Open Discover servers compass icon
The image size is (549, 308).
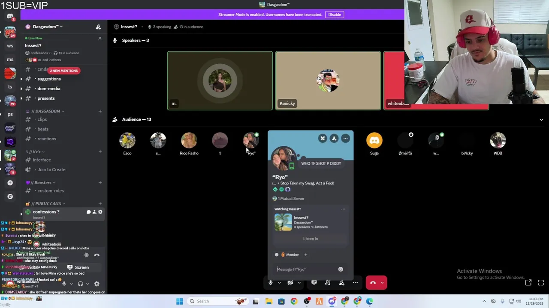tap(10, 196)
